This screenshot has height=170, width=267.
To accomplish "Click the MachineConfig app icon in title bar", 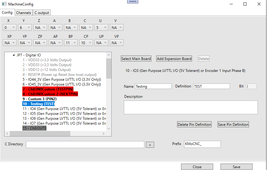I will pos(4,4).
